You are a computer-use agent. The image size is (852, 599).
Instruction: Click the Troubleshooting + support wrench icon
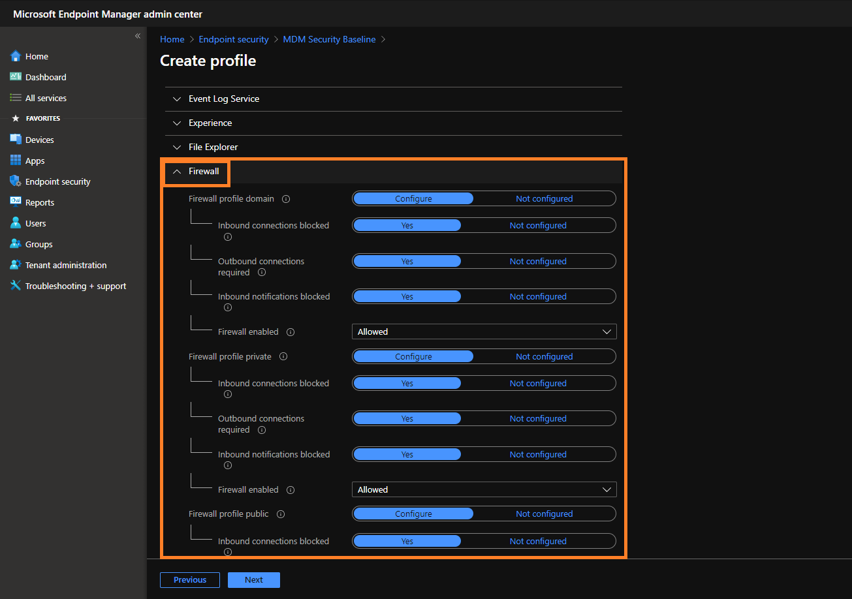click(16, 286)
